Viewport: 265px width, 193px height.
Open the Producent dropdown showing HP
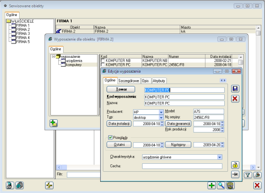click(x=161, y=112)
